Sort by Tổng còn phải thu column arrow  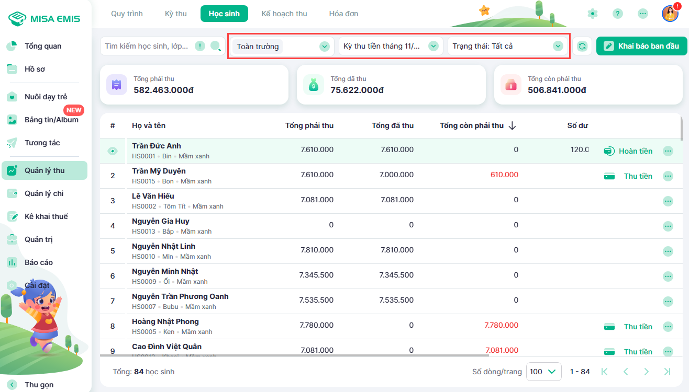pyautogui.click(x=512, y=125)
